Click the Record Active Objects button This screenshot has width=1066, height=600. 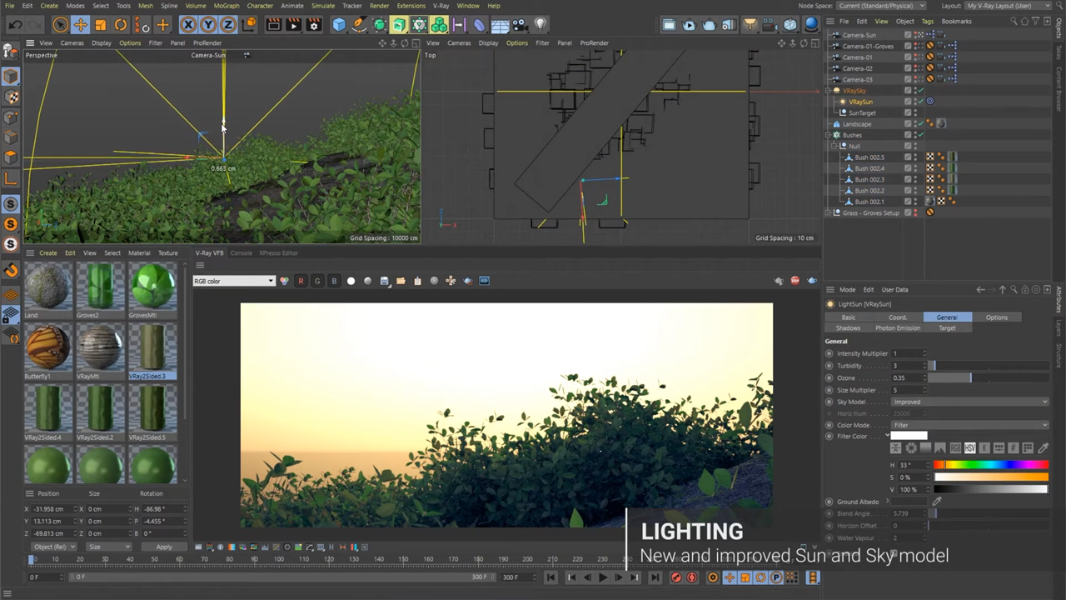(675, 577)
